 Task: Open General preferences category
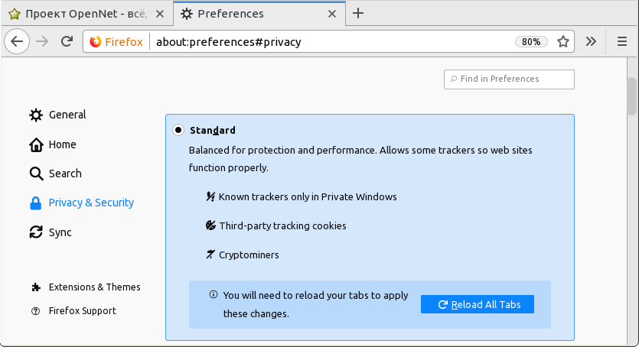point(67,115)
